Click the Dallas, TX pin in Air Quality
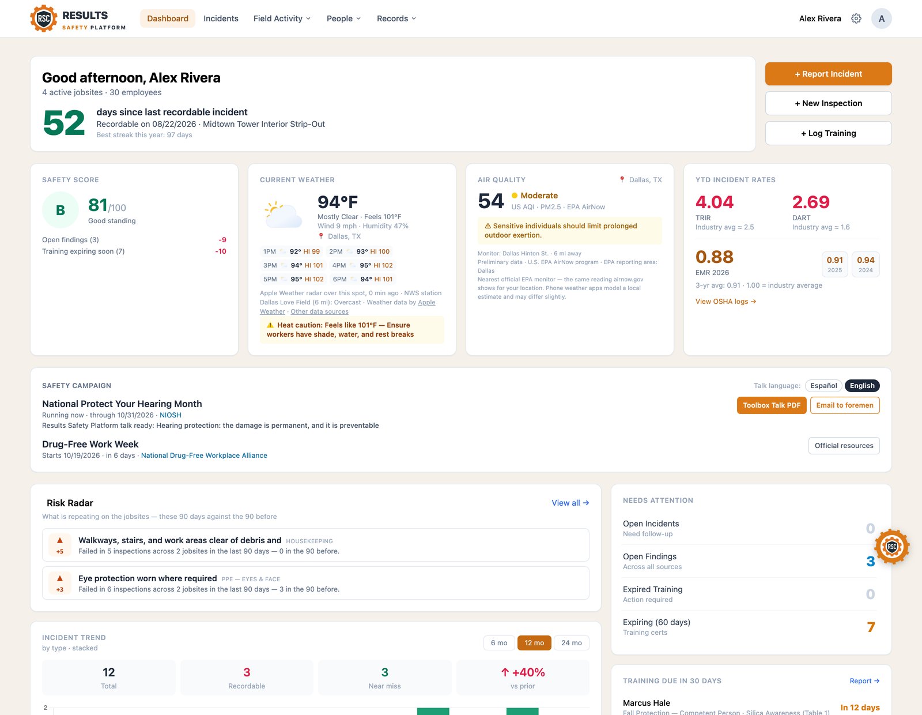 coord(622,180)
